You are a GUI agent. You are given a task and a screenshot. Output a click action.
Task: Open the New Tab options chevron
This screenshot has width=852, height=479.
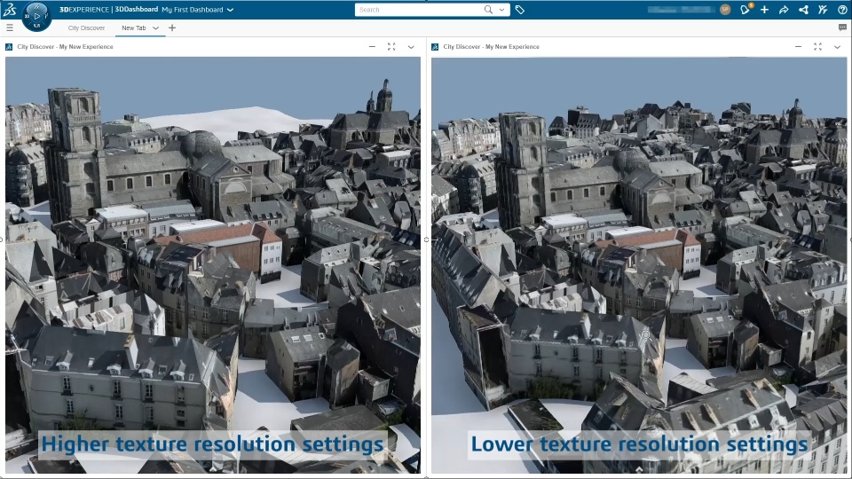pyautogui.click(x=155, y=27)
